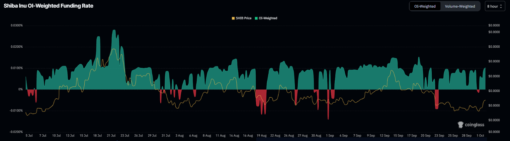Click the coinglass logo icon
The height and width of the screenshot is (141, 510).
pos(461,124)
